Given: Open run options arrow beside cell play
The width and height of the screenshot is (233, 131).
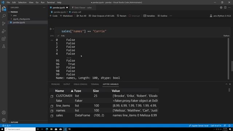Looking at the screenshot, I should click(x=54, y=29).
